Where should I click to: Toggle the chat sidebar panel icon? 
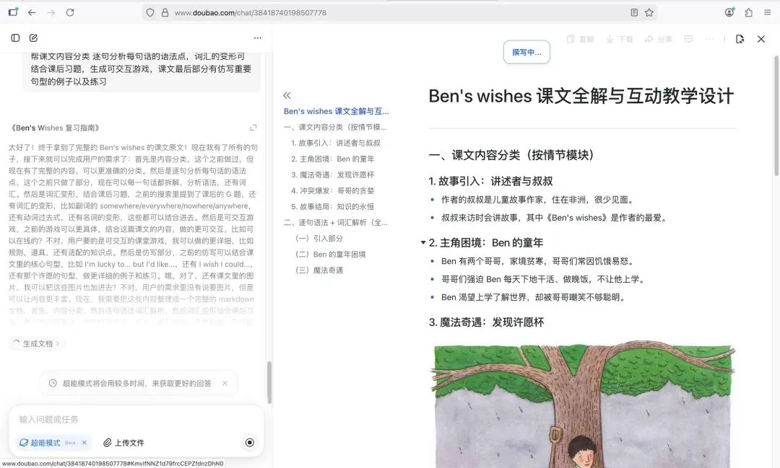[x=15, y=37]
